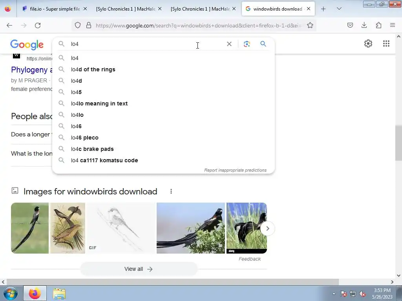Open the Save to Pocket icon

click(x=350, y=25)
